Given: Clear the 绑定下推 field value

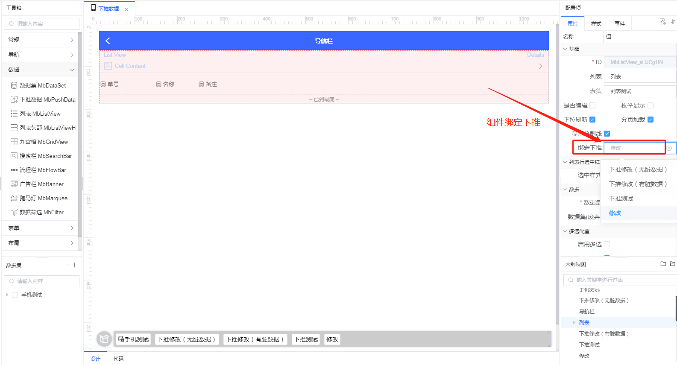Looking at the screenshot, I should [669, 148].
